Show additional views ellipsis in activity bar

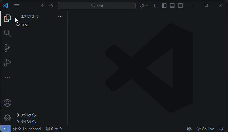click(7, 78)
